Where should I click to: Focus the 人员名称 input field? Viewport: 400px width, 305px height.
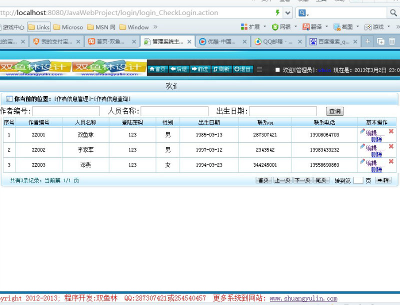(x=174, y=111)
